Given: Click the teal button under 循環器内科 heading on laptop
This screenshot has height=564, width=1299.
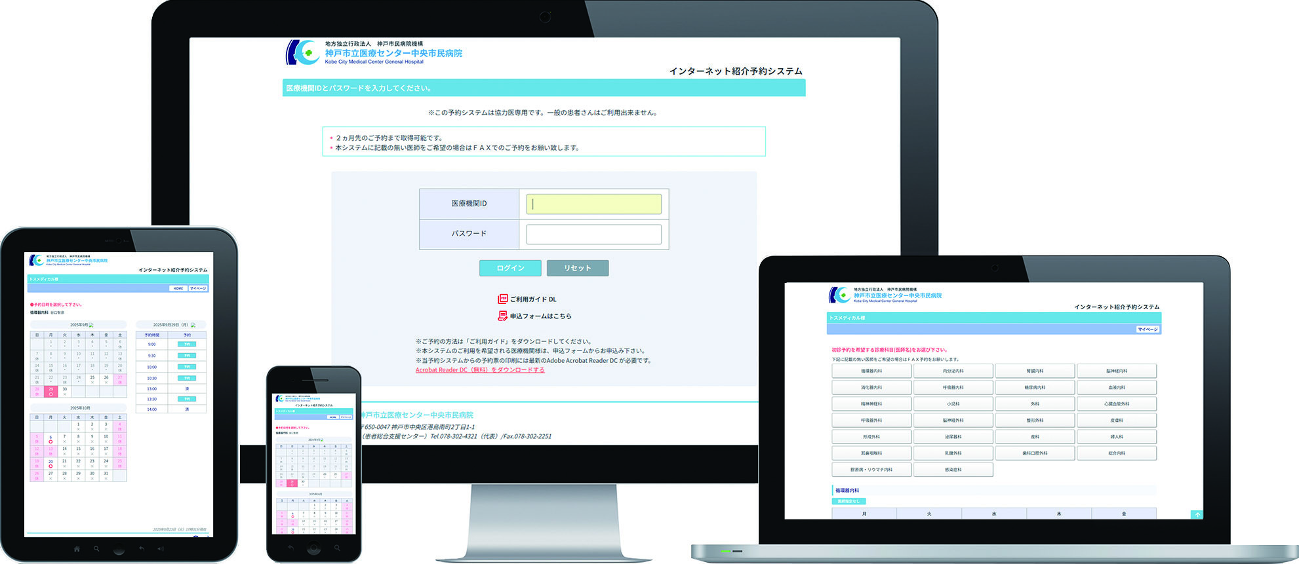Looking at the screenshot, I should (849, 501).
